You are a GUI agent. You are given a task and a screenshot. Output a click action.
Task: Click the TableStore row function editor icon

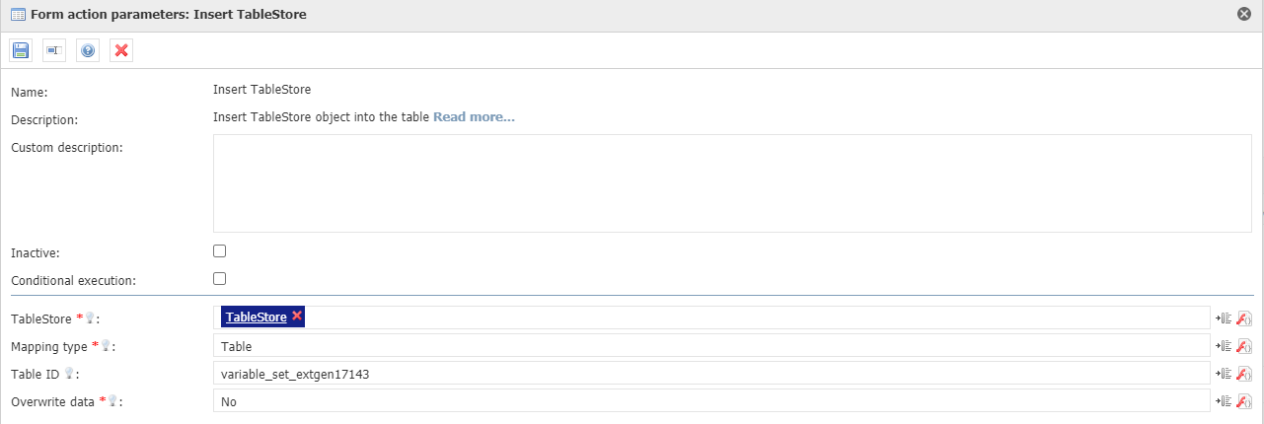(1244, 318)
